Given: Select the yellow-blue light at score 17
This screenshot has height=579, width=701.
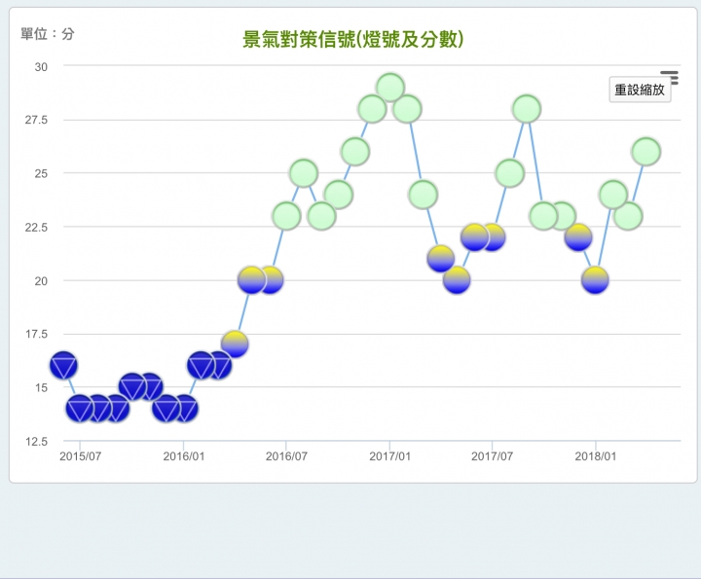Looking at the screenshot, I should click(x=235, y=344).
